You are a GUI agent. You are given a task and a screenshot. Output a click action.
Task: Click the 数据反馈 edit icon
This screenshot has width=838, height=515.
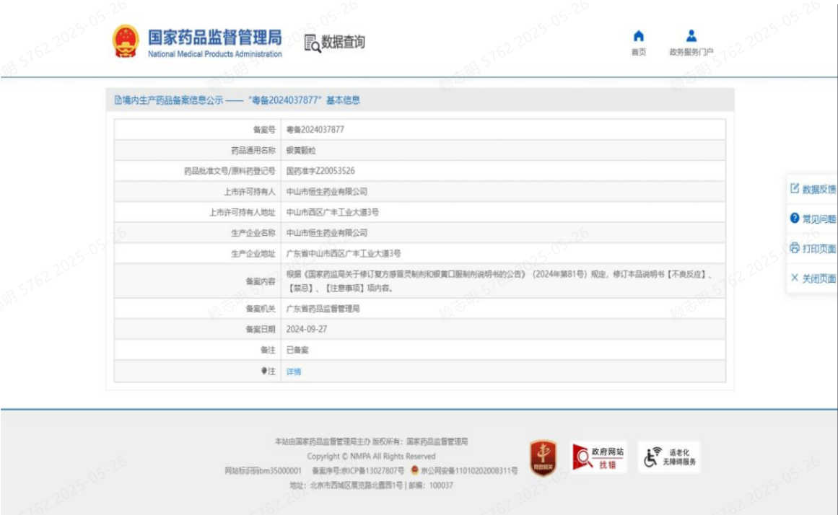[x=795, y=189]
